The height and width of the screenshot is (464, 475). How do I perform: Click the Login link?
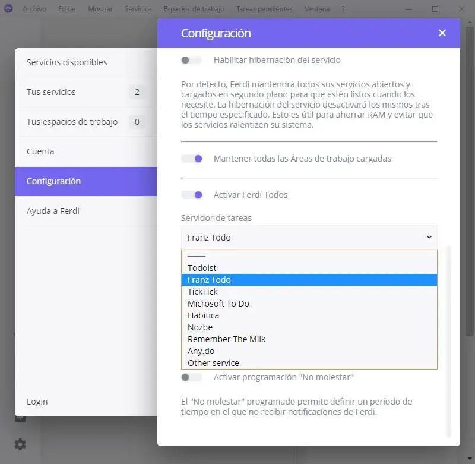click(x=37, y=401)
